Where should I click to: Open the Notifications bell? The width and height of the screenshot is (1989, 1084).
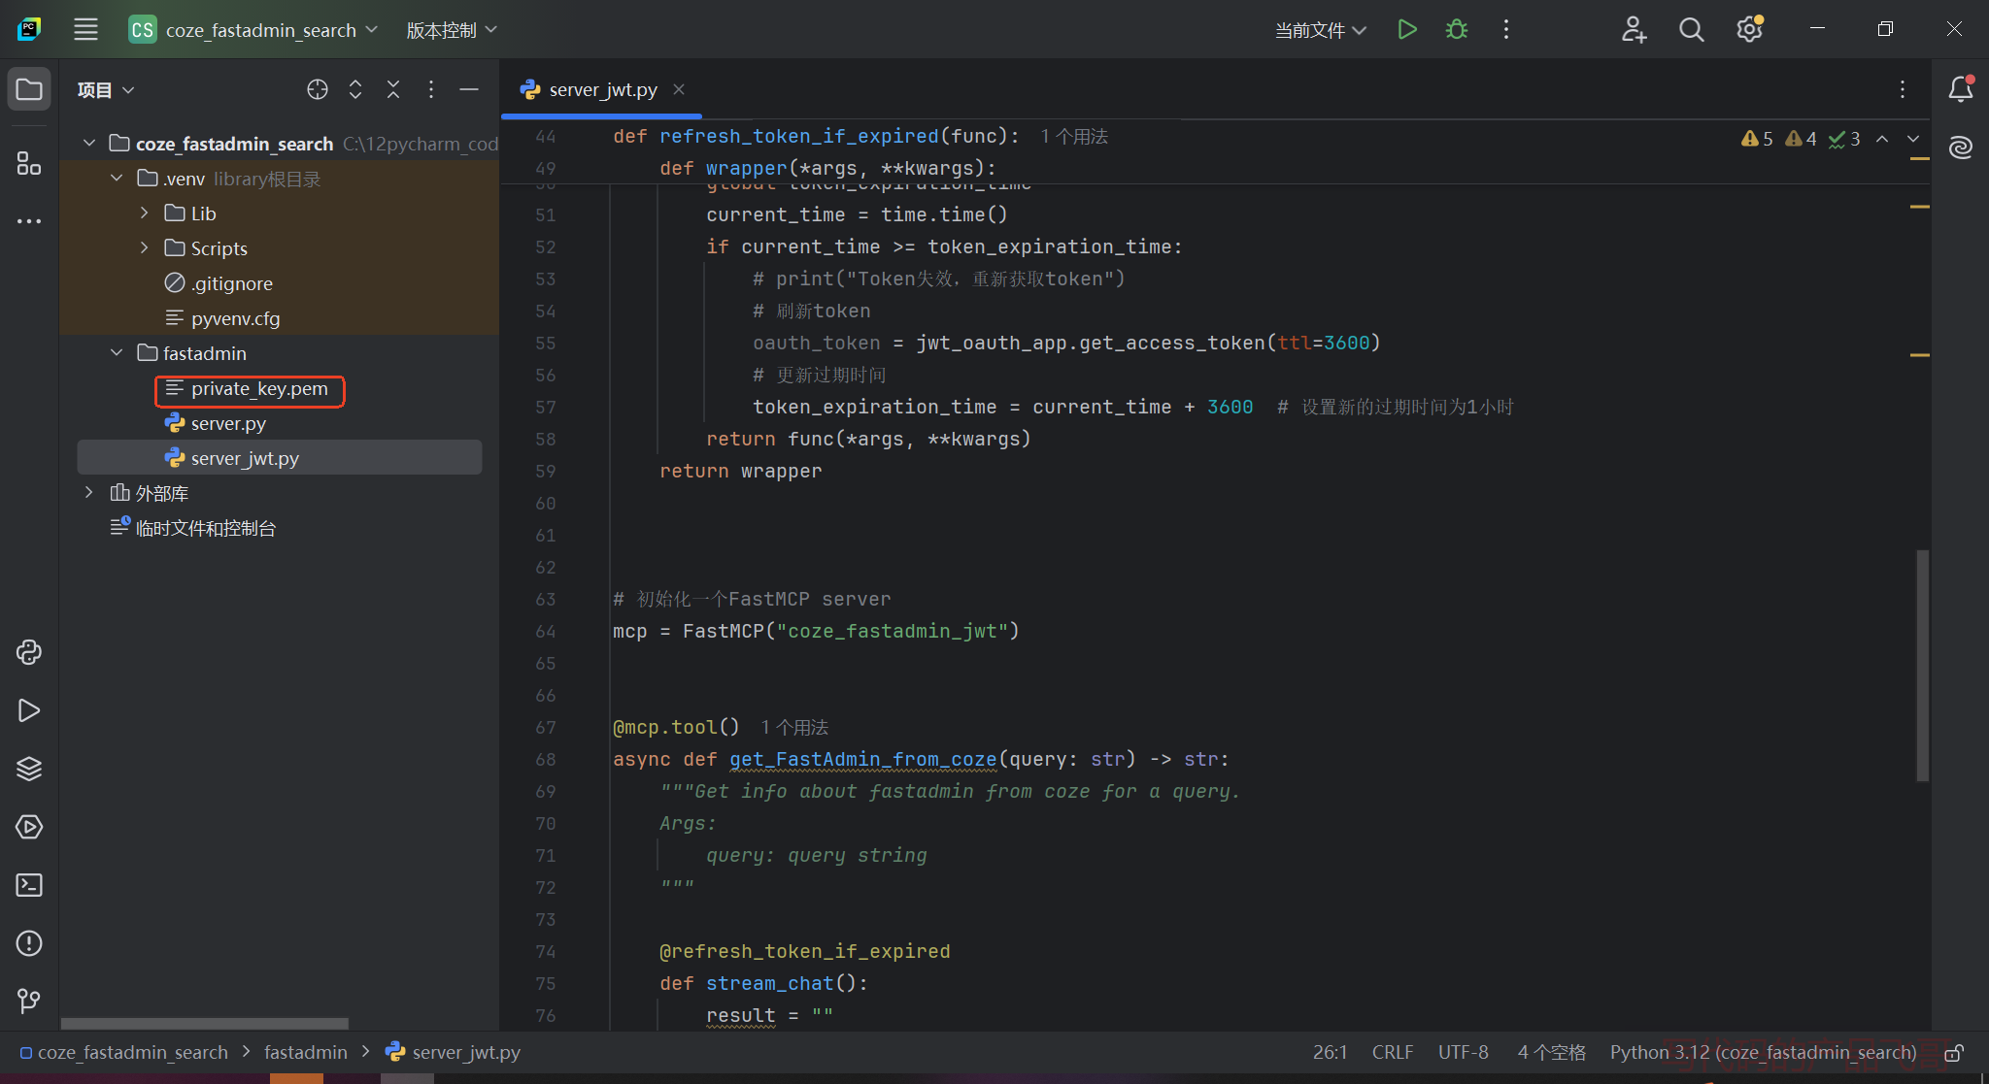(x=1961, y=89)
